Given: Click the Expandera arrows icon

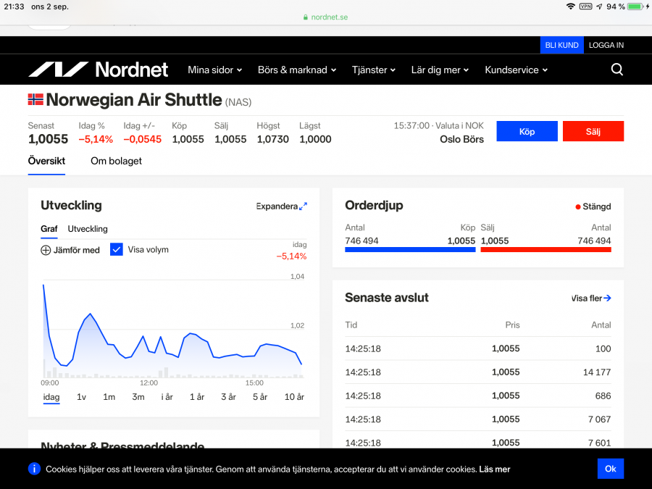Looking at the screenshot, I should 303,206.
